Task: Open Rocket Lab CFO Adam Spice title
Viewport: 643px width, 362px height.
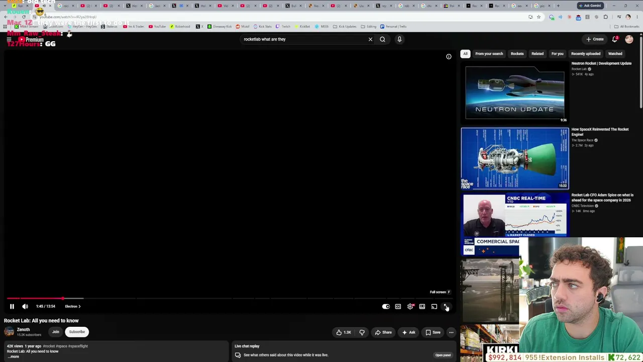Action: point(602,198)
